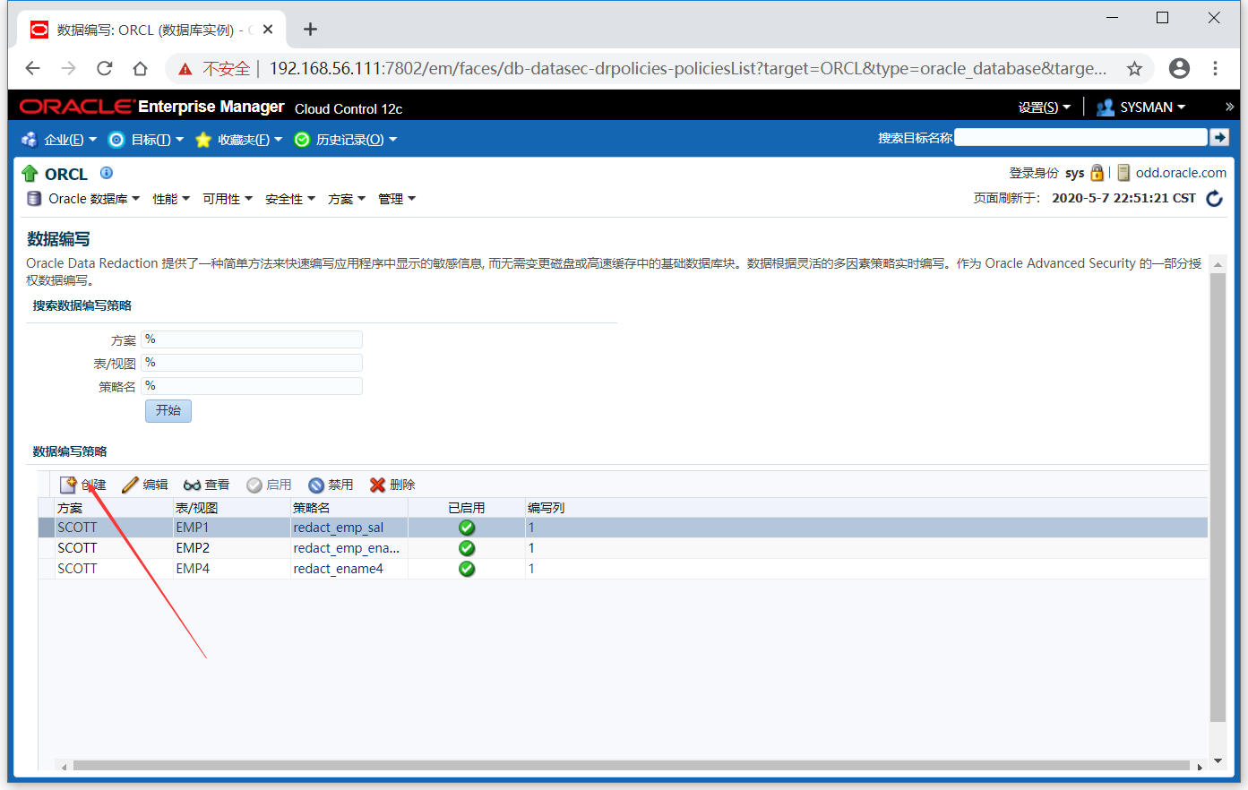The width and height of the screenshot is (1248, 790).
Task: Click the 不安全 warning indicator
Action: click(215, 69)
